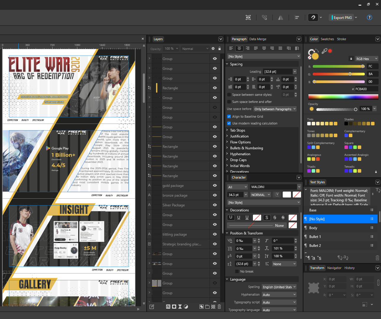Hide the 'gold package' text layer

(x=215, y=185)
